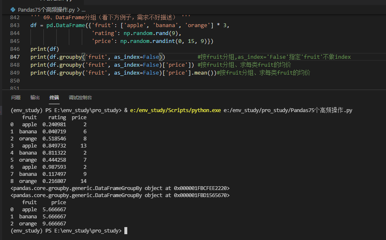This screenshot has width=386, height=240.
Task: Click price value 14 in terminal output
Action: tap(83, 181)
